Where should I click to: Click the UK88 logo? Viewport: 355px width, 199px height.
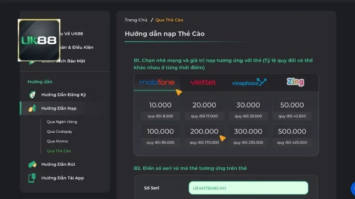(39, 40)
